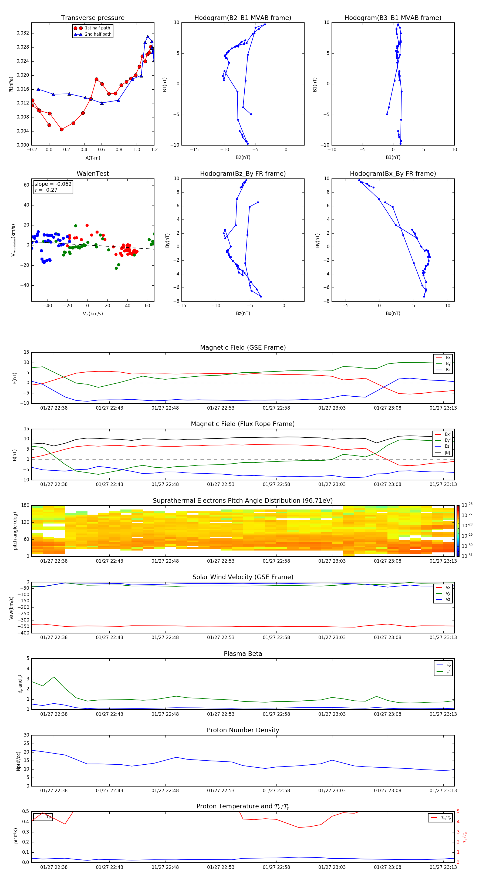Click the 'Hodogram(B3_B1 MVAB frame)' title
The height and width of the screenshot is (891, 486).
tap(393, 18)
